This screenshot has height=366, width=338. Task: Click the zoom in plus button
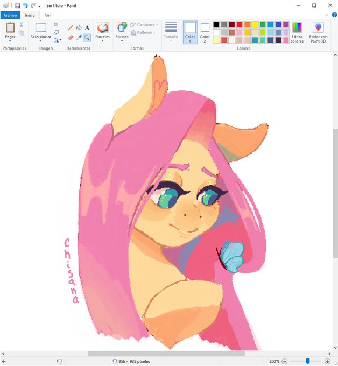tap(327, 361)
